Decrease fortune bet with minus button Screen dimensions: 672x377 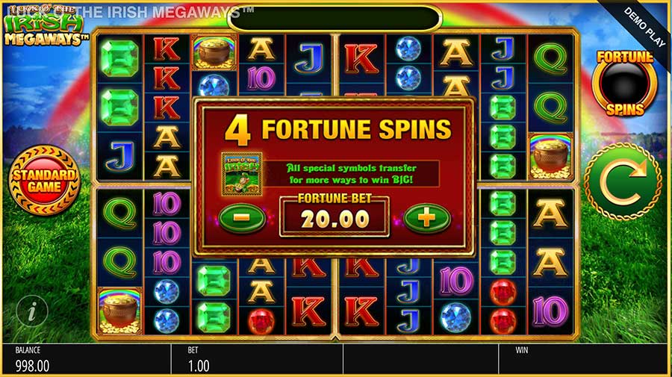click(x=242, y=218)
